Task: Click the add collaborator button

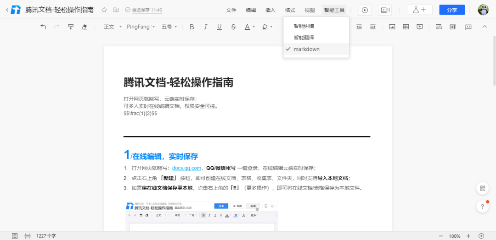Action: (419, 10)
